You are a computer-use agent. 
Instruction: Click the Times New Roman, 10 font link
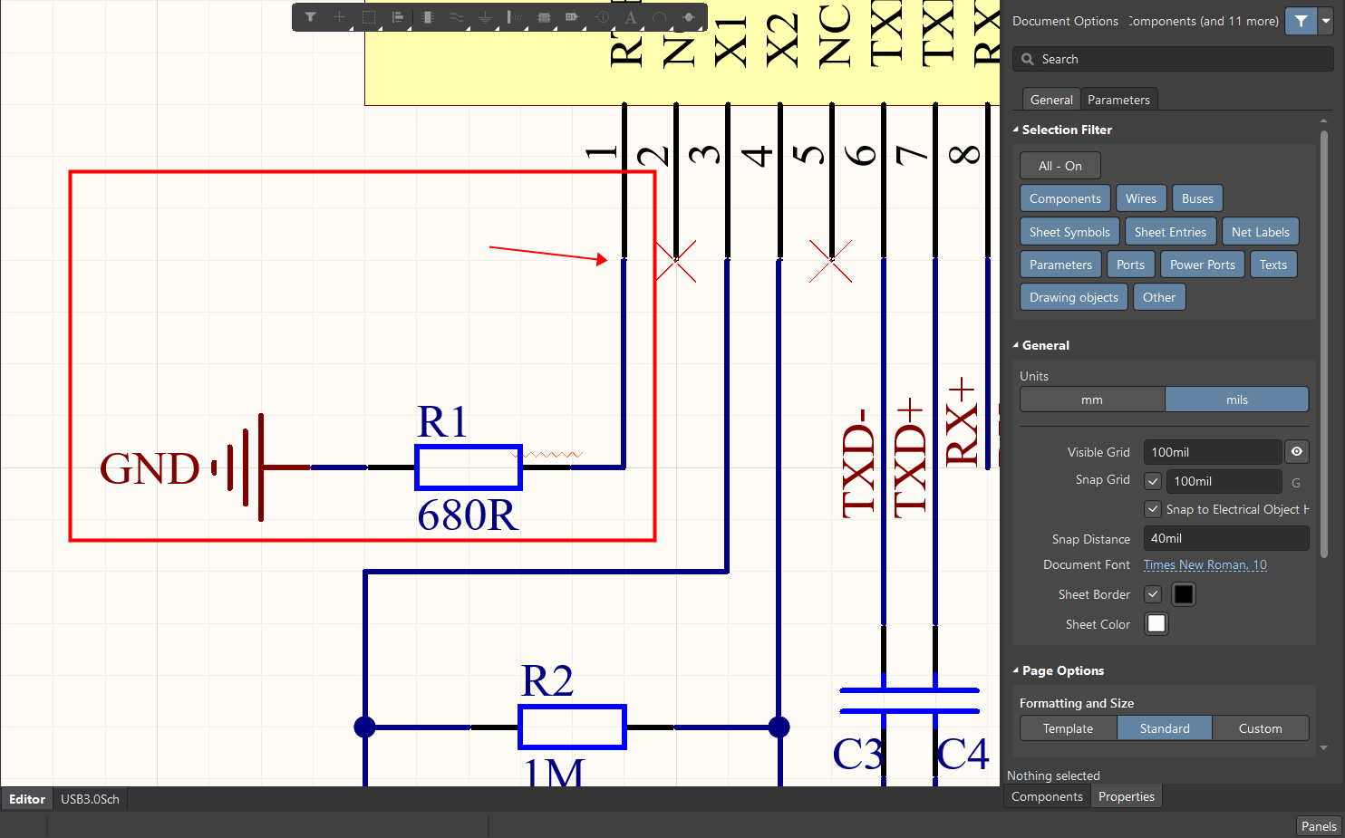(x=1205, y=564)
